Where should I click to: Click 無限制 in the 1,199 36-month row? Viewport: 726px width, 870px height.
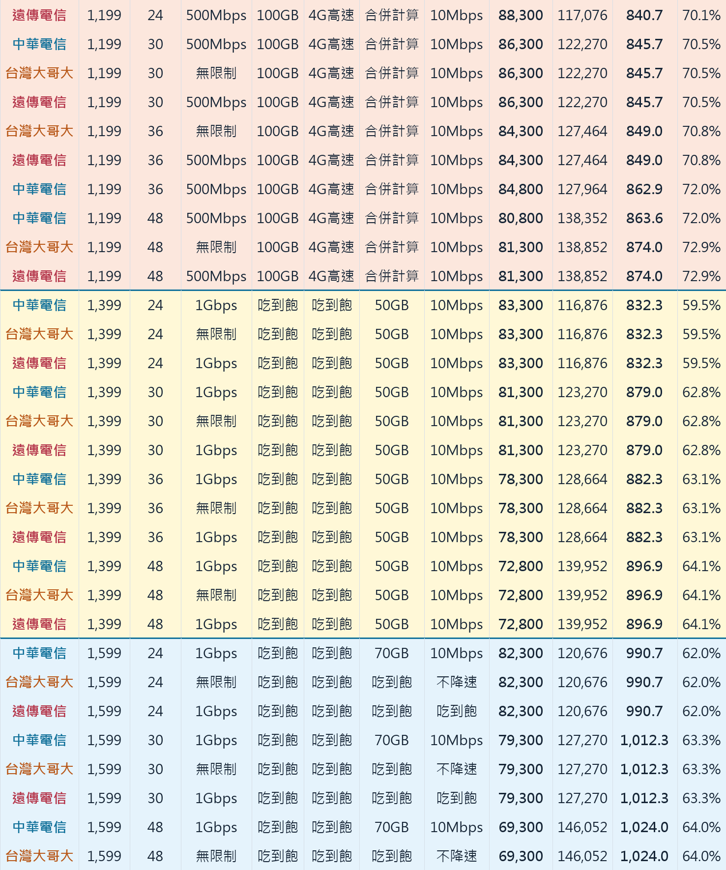216,131
